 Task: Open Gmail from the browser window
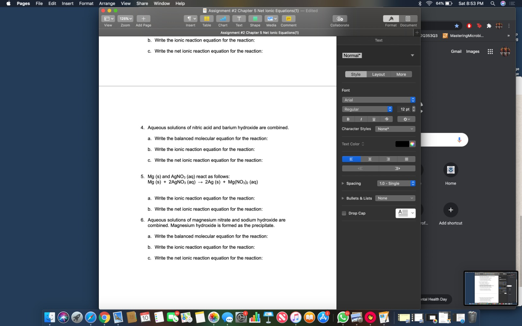(456, 51)
